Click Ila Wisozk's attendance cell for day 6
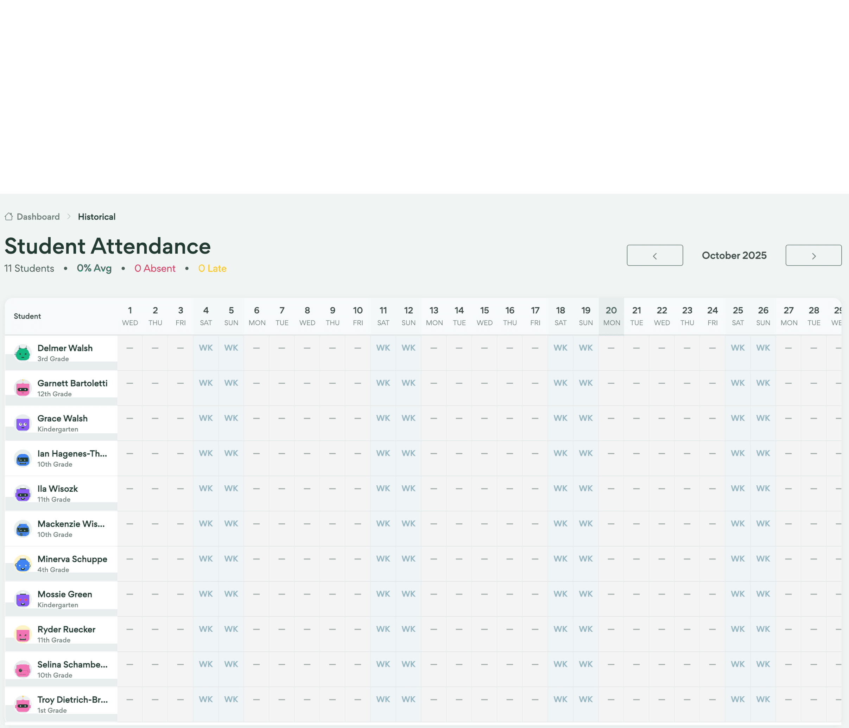This screenshot has width=849, height=728. tap(256, 488)
